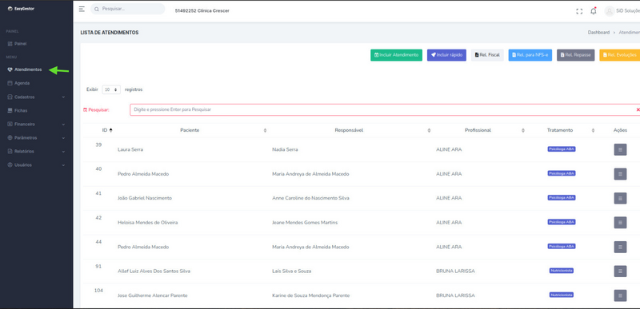Click Incluir rápido button
Viewport: 640px width, 309px height.
446,55
